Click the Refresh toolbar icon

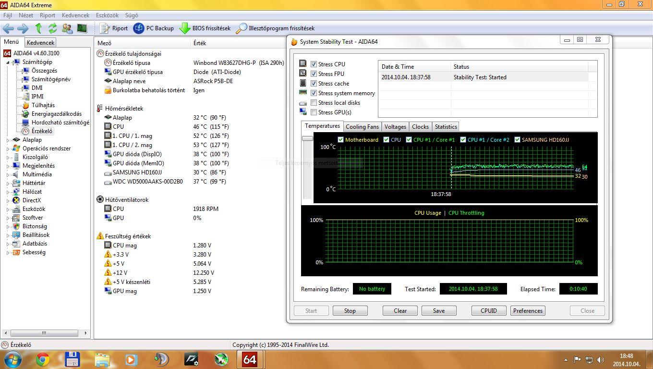click(x=53, y=28)
